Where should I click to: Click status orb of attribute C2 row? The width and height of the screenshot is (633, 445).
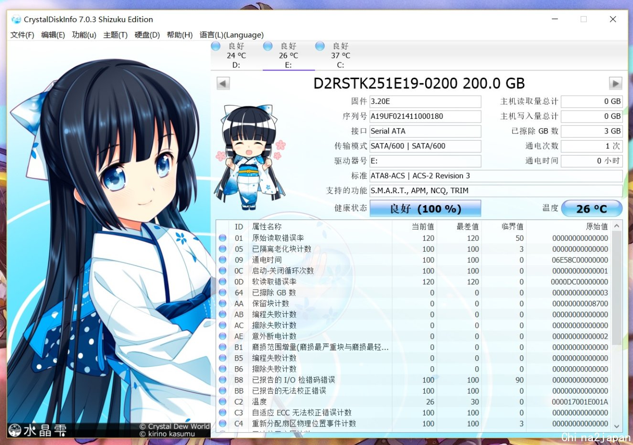point(223,402)
